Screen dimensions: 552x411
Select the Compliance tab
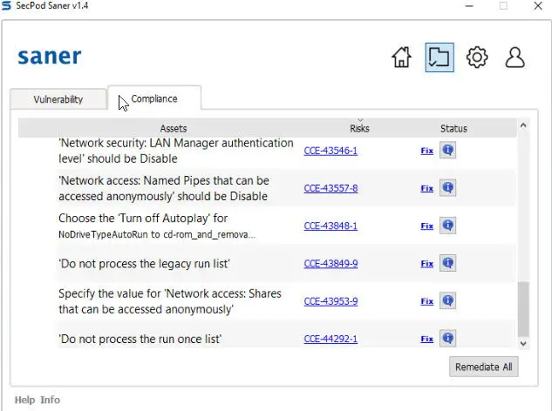click(x=154, y=98)
